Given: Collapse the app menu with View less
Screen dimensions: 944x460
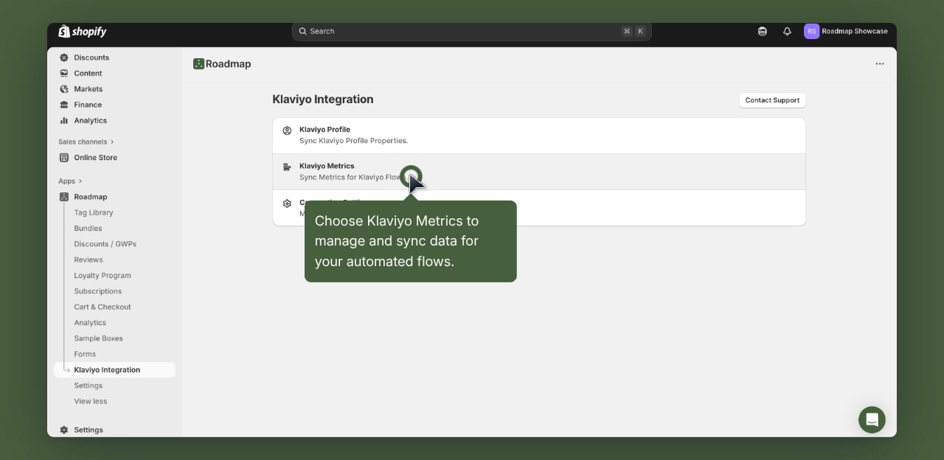Looking at the screenshot, I should click(90, 401).
